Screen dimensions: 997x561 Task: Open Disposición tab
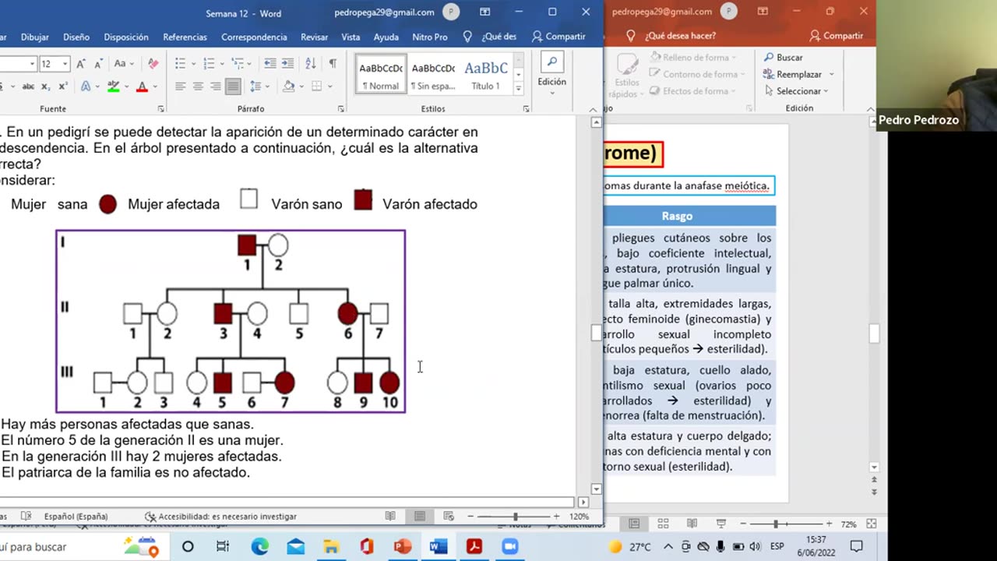pyautogui.click(x=126, y=37)
